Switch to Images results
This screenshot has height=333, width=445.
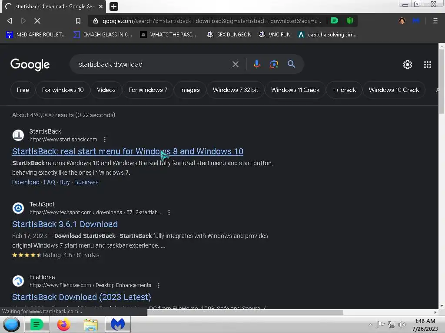point(190,90)
